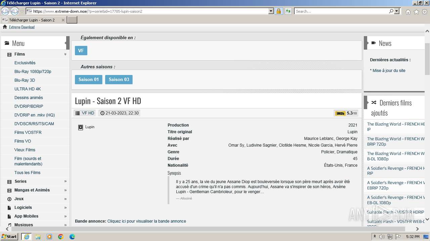Expand the Musiques menu section
430x241 pixels.
pos(65,225)
